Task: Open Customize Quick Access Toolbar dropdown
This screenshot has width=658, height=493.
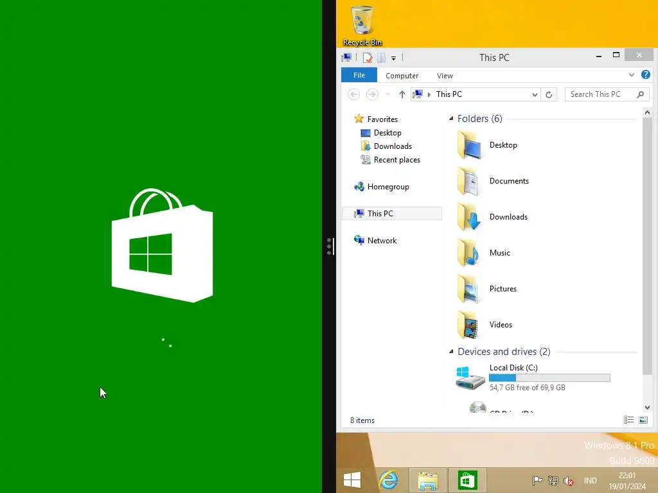Action: point(394,58)
